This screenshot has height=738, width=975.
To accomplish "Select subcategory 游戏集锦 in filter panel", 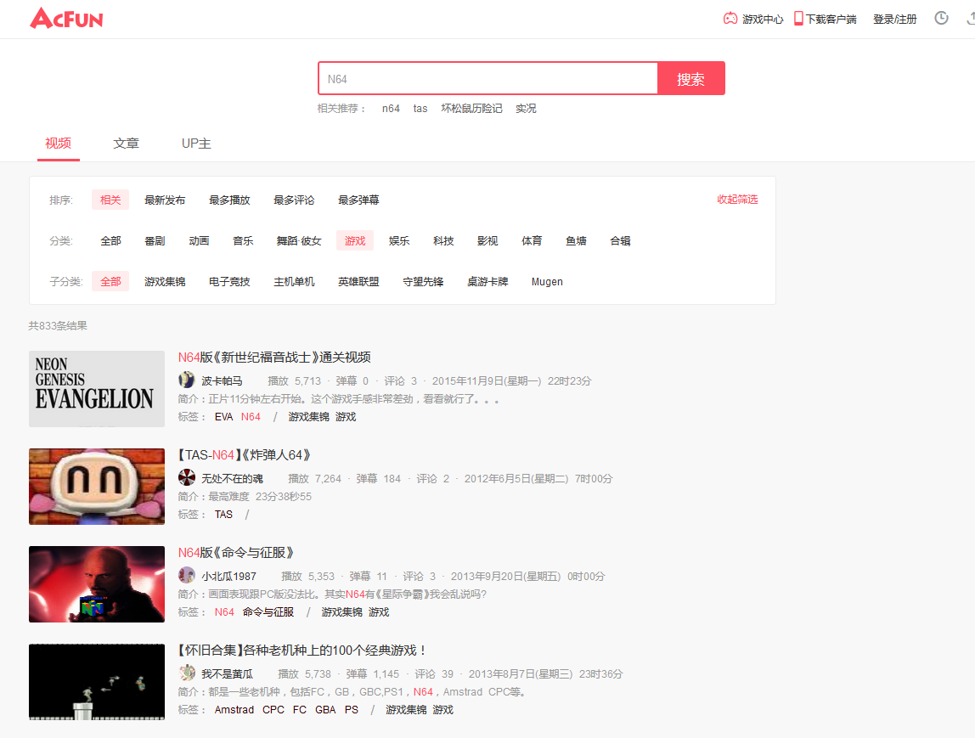I will click(x=165, y=282).
